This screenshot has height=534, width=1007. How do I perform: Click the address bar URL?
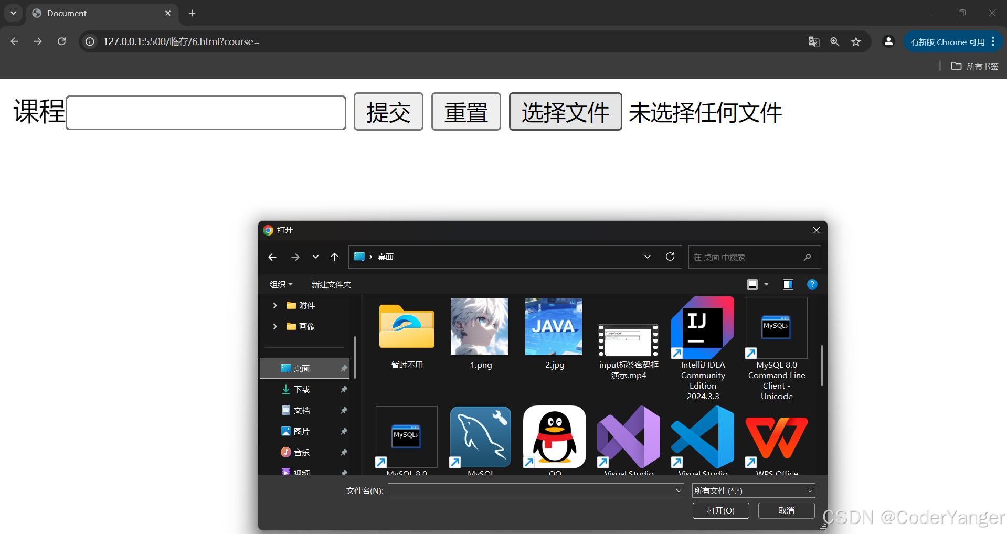[x=182, y=41]
